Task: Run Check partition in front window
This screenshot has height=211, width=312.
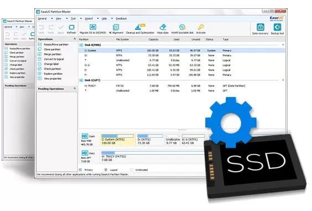Action: [49, 69]
